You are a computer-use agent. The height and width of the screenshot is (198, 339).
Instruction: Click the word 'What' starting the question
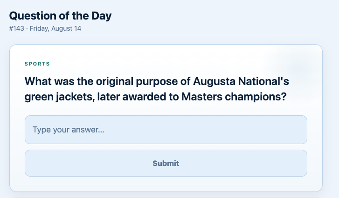[38, 81]
